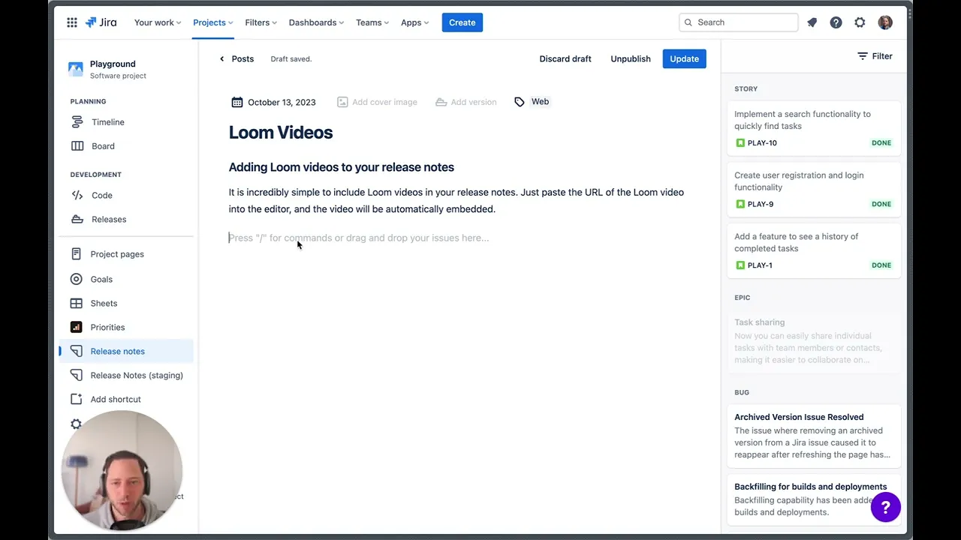961x540 pixels.
Task: Click the PLAY-10 story type icon
Action: point(740,142)
